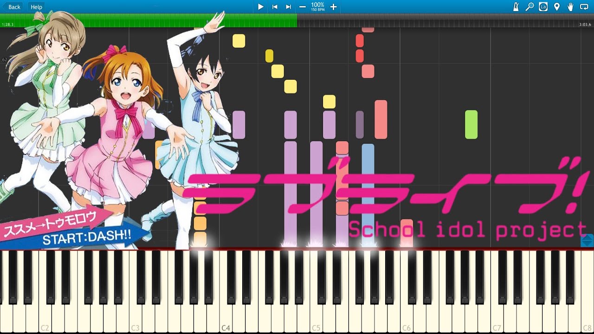Enable loop playback
This screenshot has height=334, width=594.
[x=584, y=7]
